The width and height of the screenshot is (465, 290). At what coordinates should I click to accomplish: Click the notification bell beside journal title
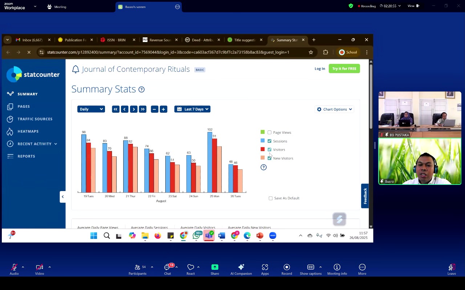[x=76, y=70]
